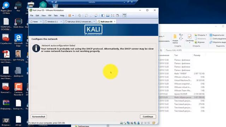Open the Nox desktop shortcut
Viewport: 226px width, 127px height.
tap(18, 7)
